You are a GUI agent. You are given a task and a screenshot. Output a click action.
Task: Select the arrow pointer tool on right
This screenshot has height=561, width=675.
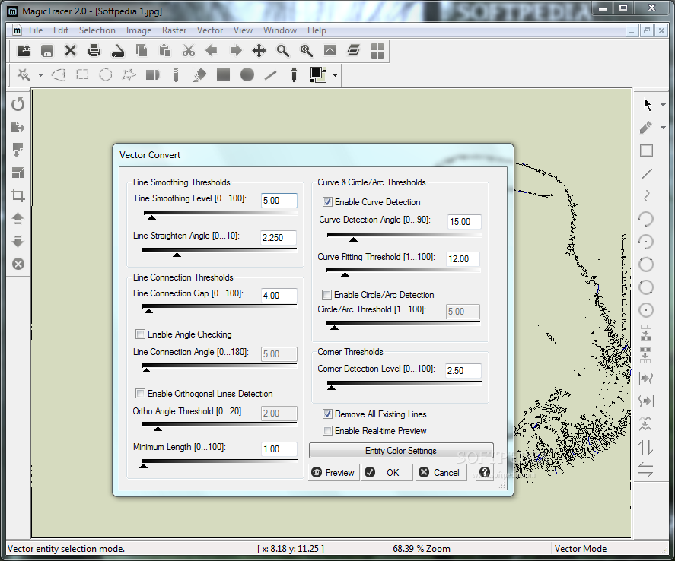point(647,104)
